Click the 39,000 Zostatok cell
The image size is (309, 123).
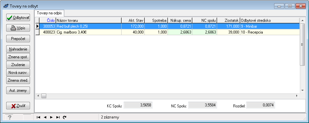click(228, 32)
